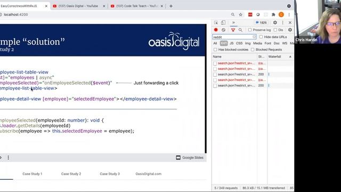Open the slide embed three-dot options menu

pyautogui.click(x=9, y=157)
